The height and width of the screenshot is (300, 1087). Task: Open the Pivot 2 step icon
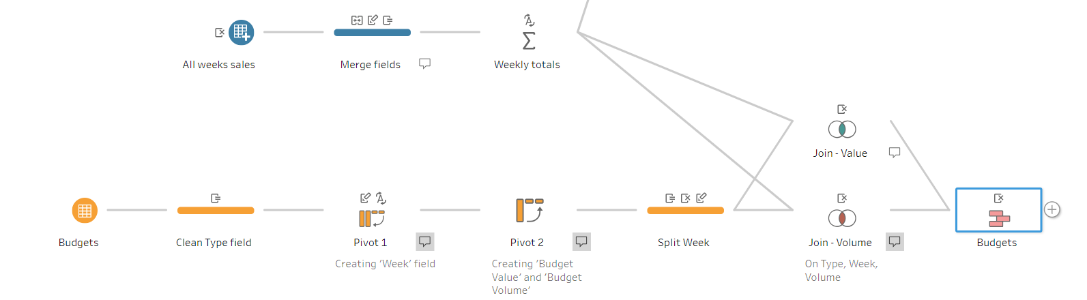coord(530,211)
